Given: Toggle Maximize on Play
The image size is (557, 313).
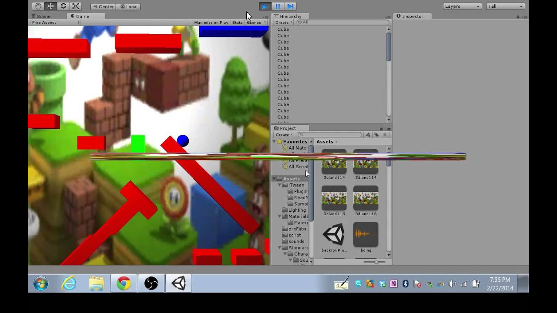Looking at the screenshot, I should pyautogui.click(x=211, y=23).
